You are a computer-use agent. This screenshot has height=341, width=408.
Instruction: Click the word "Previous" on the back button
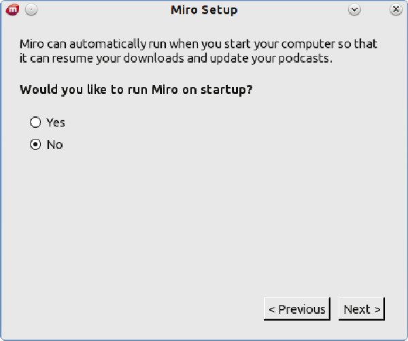click(302, 309)
